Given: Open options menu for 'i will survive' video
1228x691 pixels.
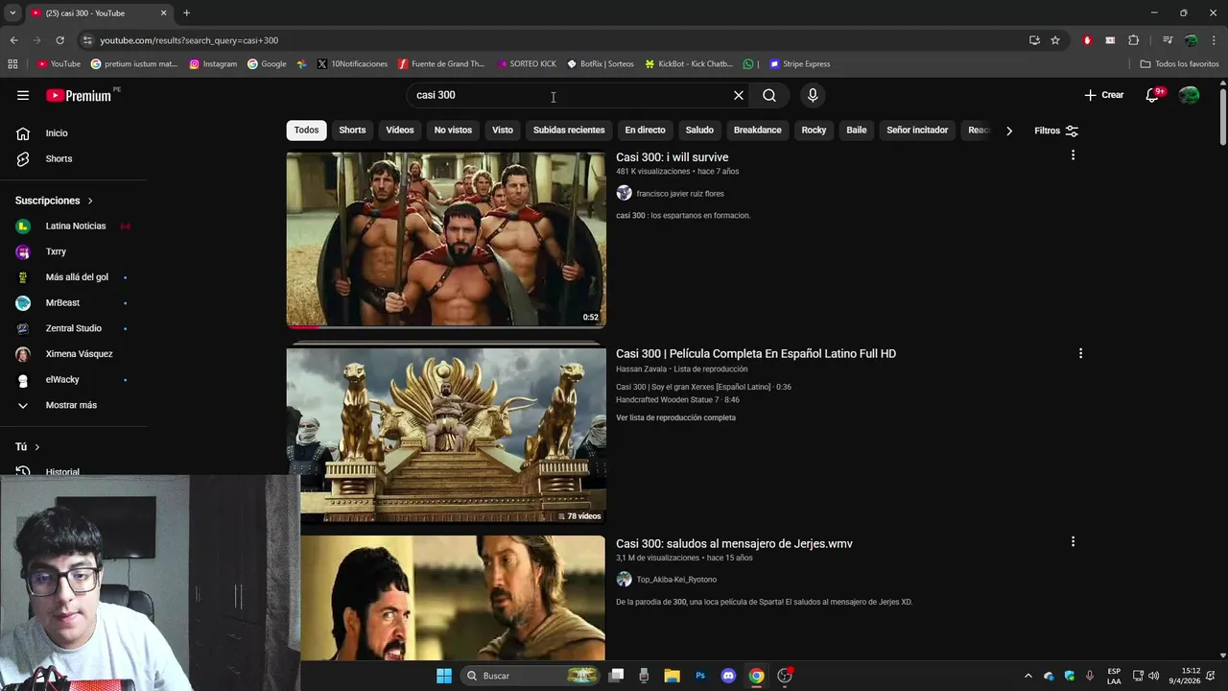Looking at the screenshot, I should click(1073, 155).
